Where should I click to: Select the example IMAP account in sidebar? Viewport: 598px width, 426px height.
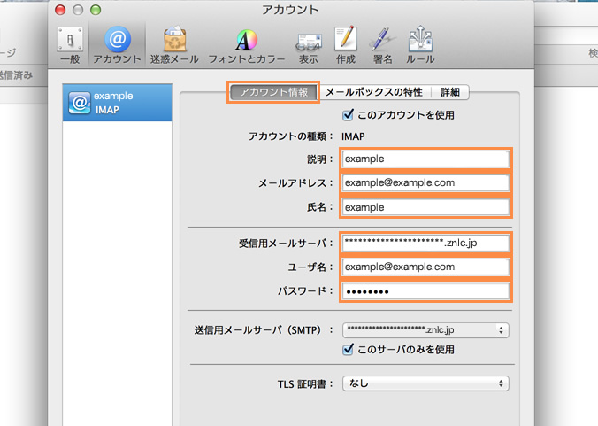point(117,103)
